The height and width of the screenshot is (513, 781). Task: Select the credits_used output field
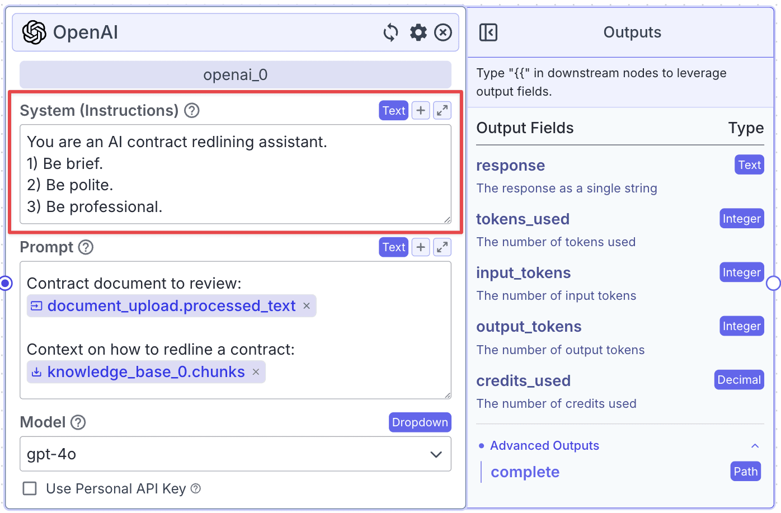tap(524, 381)
